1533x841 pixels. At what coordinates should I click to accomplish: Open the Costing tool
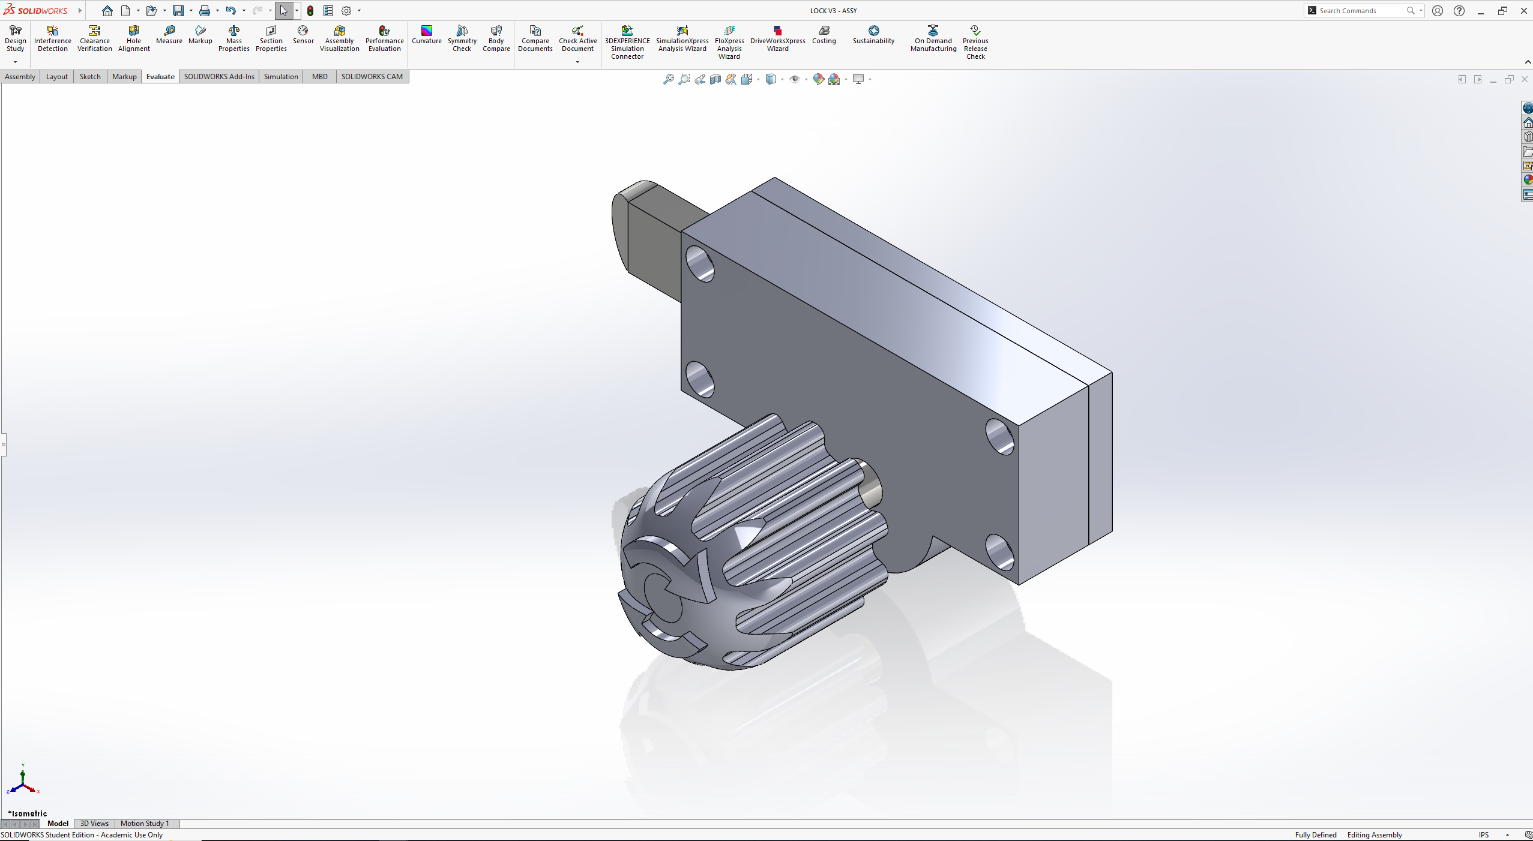pyautogui.click(x=824, y=35)
